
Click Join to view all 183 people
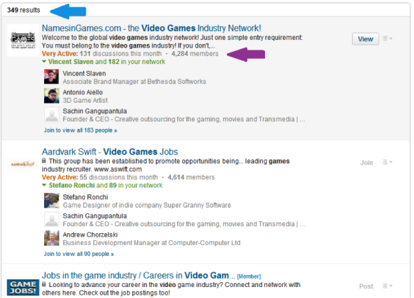pyautogui.click(x=81, y=130)
